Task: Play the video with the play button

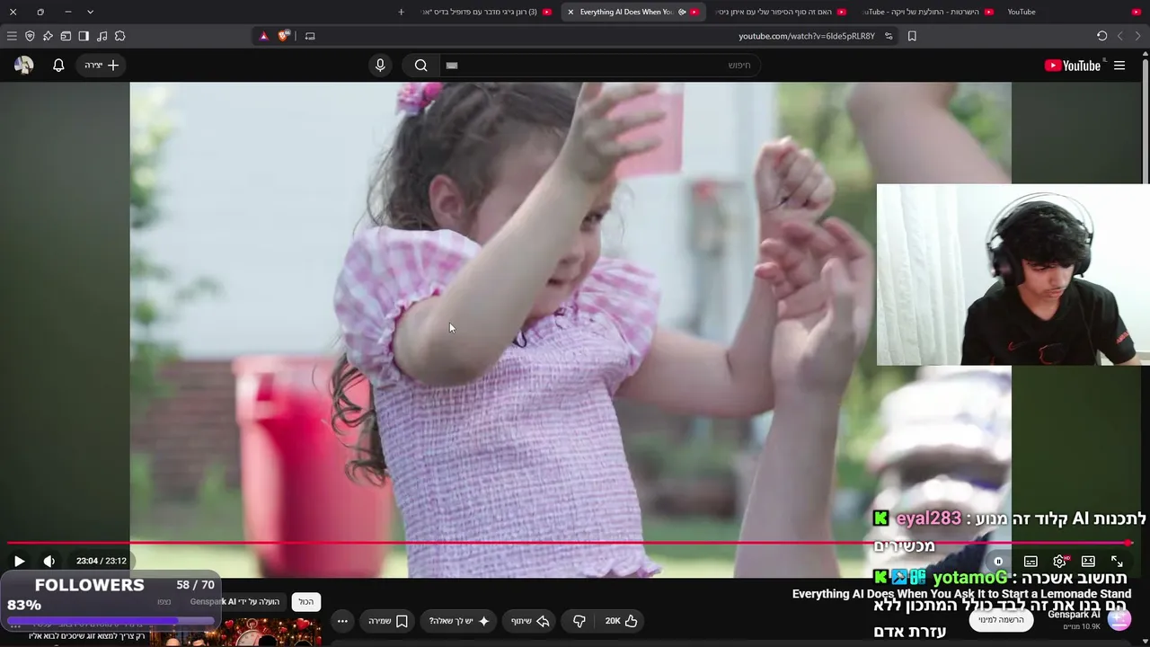Action: click(19, 561)
